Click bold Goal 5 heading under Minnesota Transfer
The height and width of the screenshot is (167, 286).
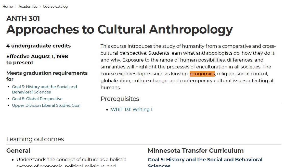[x=205, y=160]
